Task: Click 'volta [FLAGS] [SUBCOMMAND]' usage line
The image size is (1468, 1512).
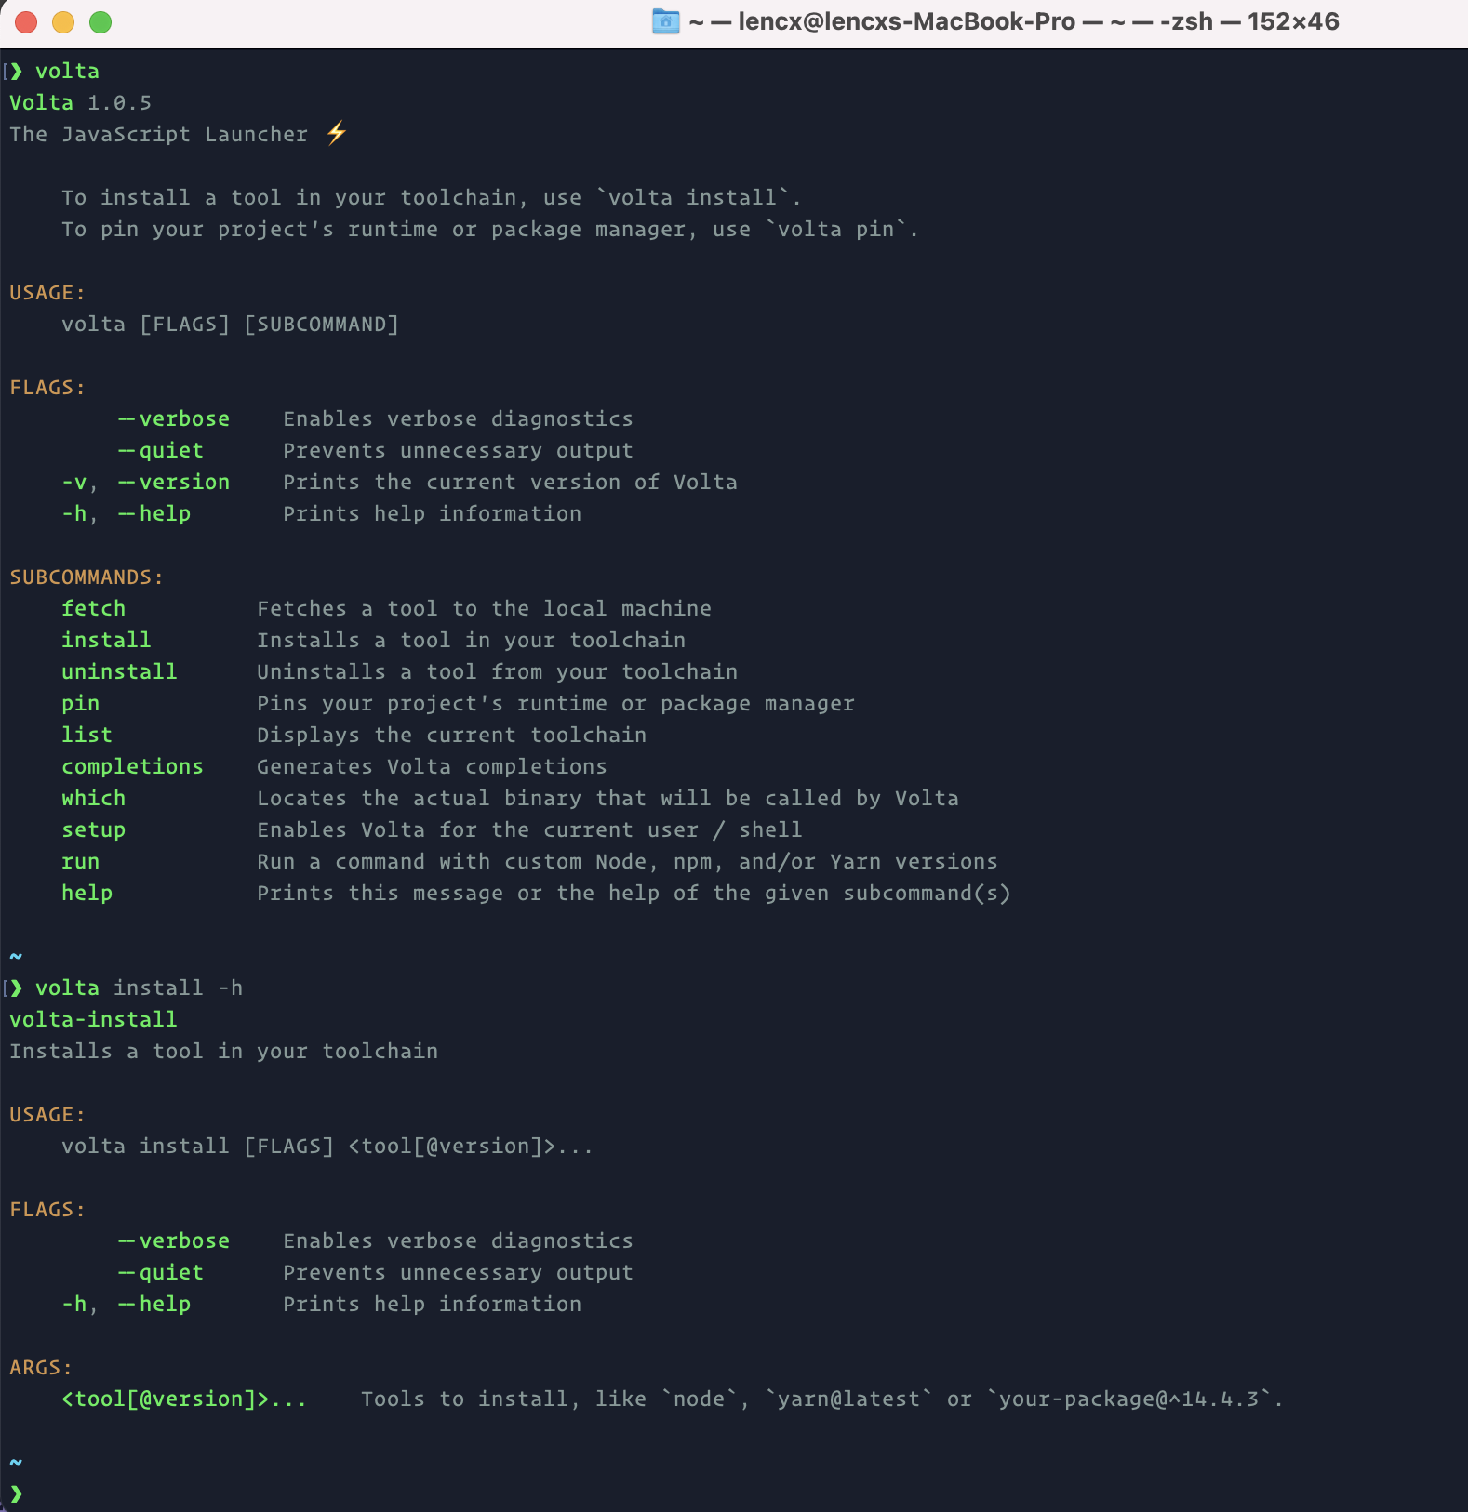Action: [230, 324]
